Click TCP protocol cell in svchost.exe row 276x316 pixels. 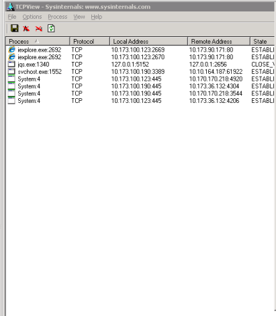[x=77, y=71]
